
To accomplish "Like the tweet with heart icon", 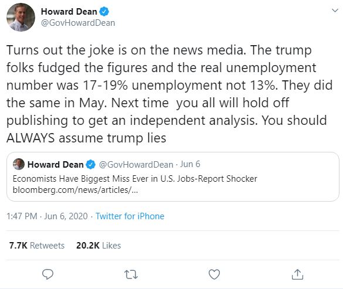I will pos(214,274).
